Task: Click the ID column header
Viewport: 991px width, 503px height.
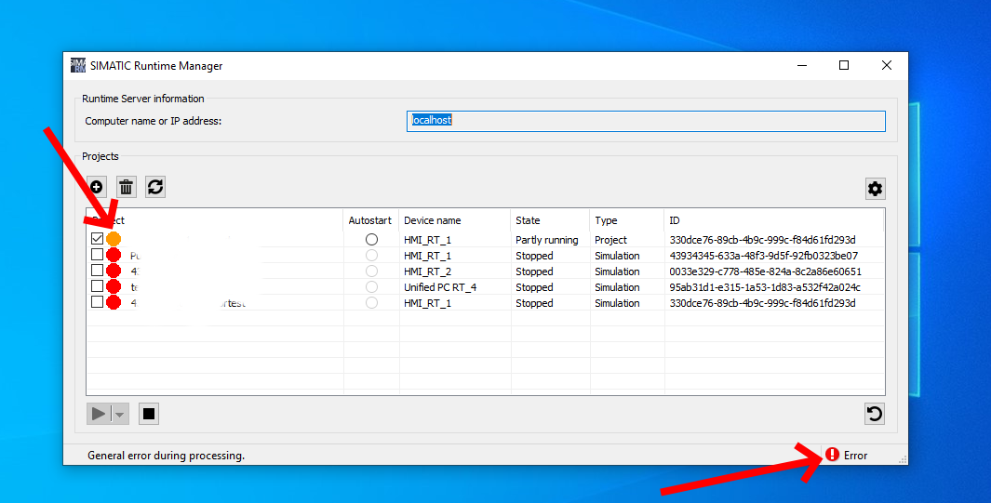Action: (x=773, y=220)
